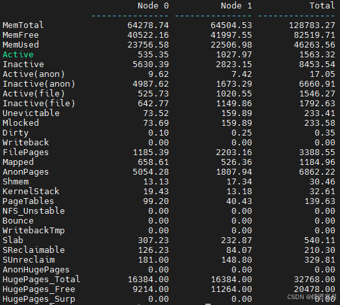This screenshot has width=340, height=305.
Task: Select Active value 535.35
Action: (x=153, y=55)
